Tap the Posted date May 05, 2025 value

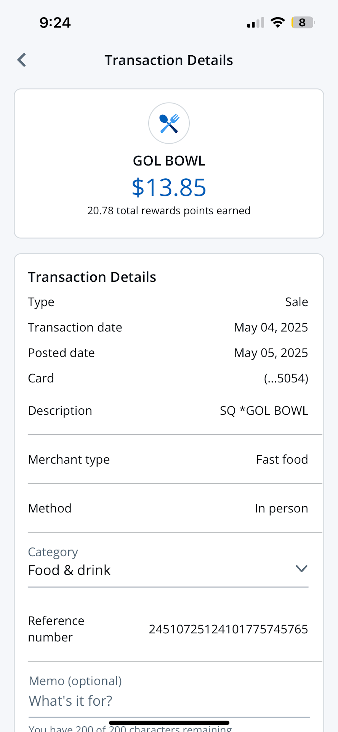click(271, 353)
